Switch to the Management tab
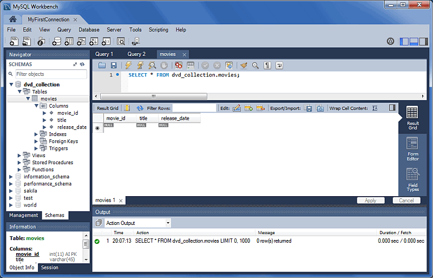Viewport: 433px width, 278px height. (x=24, y=215)
